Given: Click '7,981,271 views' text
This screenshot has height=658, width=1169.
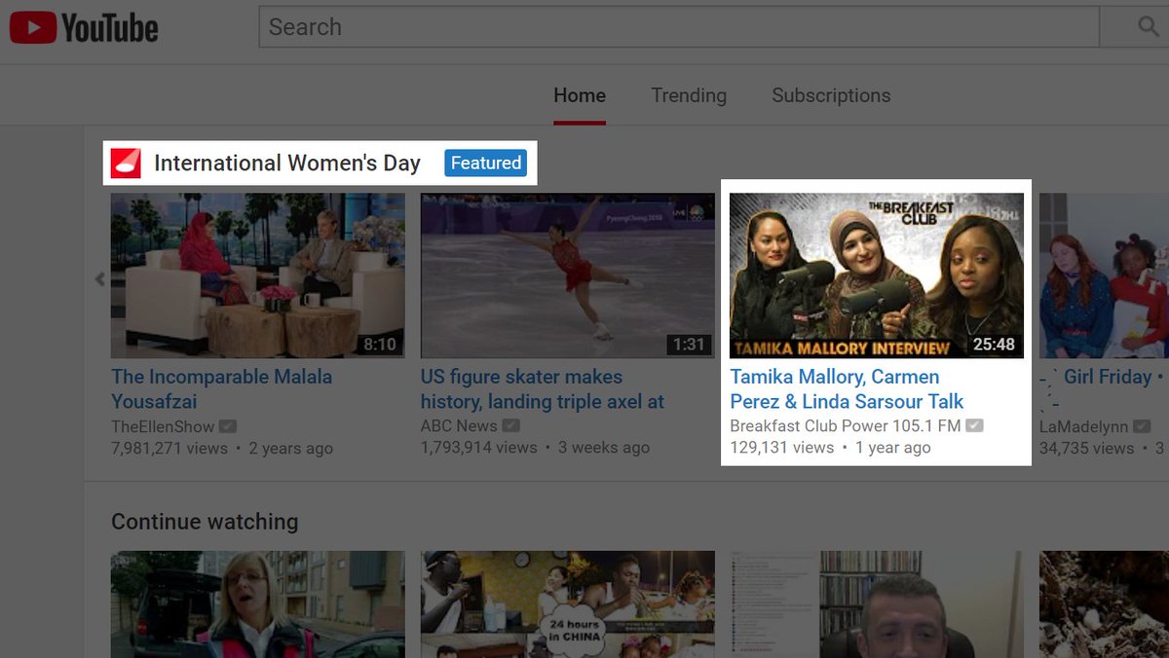Looking at the screenshot, I should tap(170, 449).
